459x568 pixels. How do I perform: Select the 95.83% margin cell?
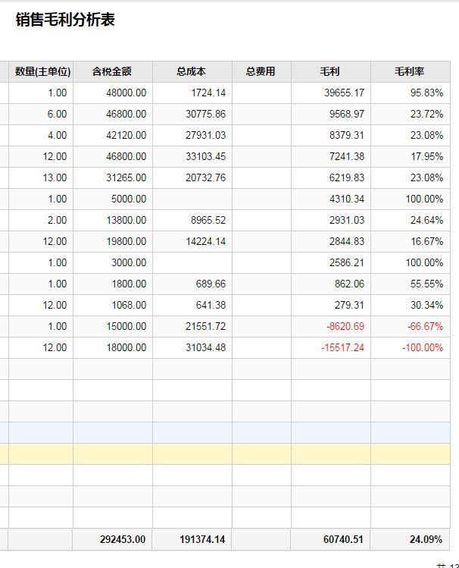point(411,93)
